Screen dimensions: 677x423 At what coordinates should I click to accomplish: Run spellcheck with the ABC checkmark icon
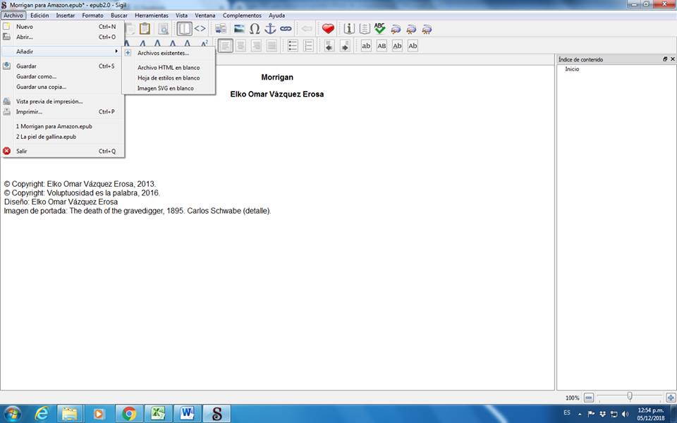(x=380, y=29)
